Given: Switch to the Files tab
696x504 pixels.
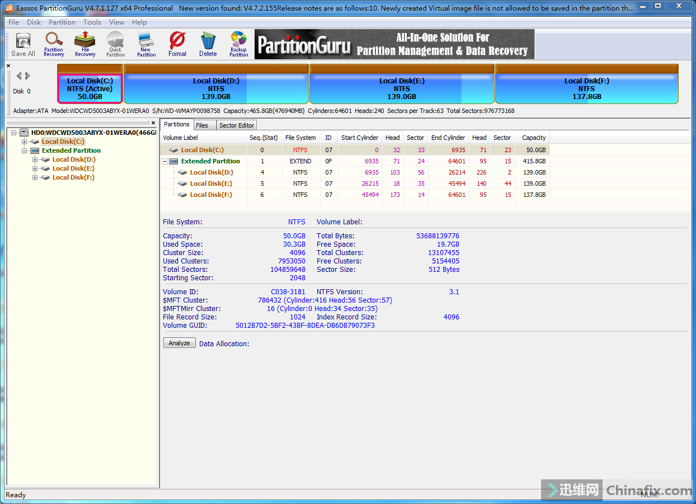Looking at the screenshot, I should pyautogui.click(x=202, y=125).
